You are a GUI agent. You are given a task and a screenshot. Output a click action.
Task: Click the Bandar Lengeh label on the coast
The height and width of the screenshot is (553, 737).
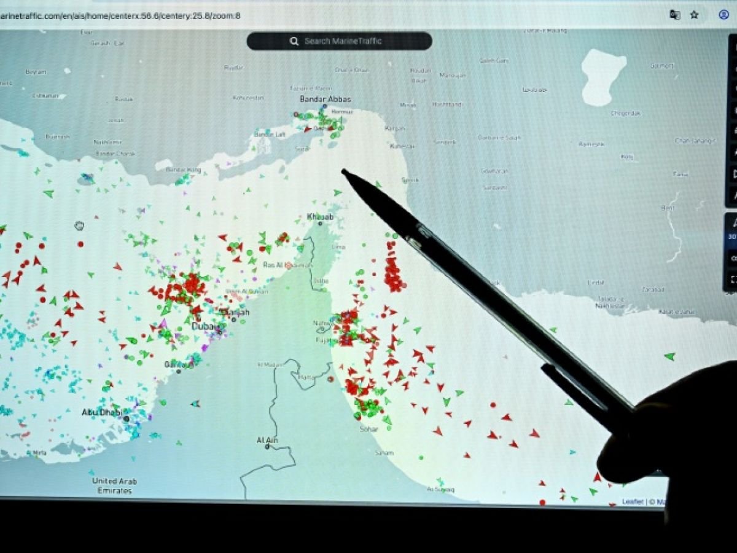click(x=270, y=135)
